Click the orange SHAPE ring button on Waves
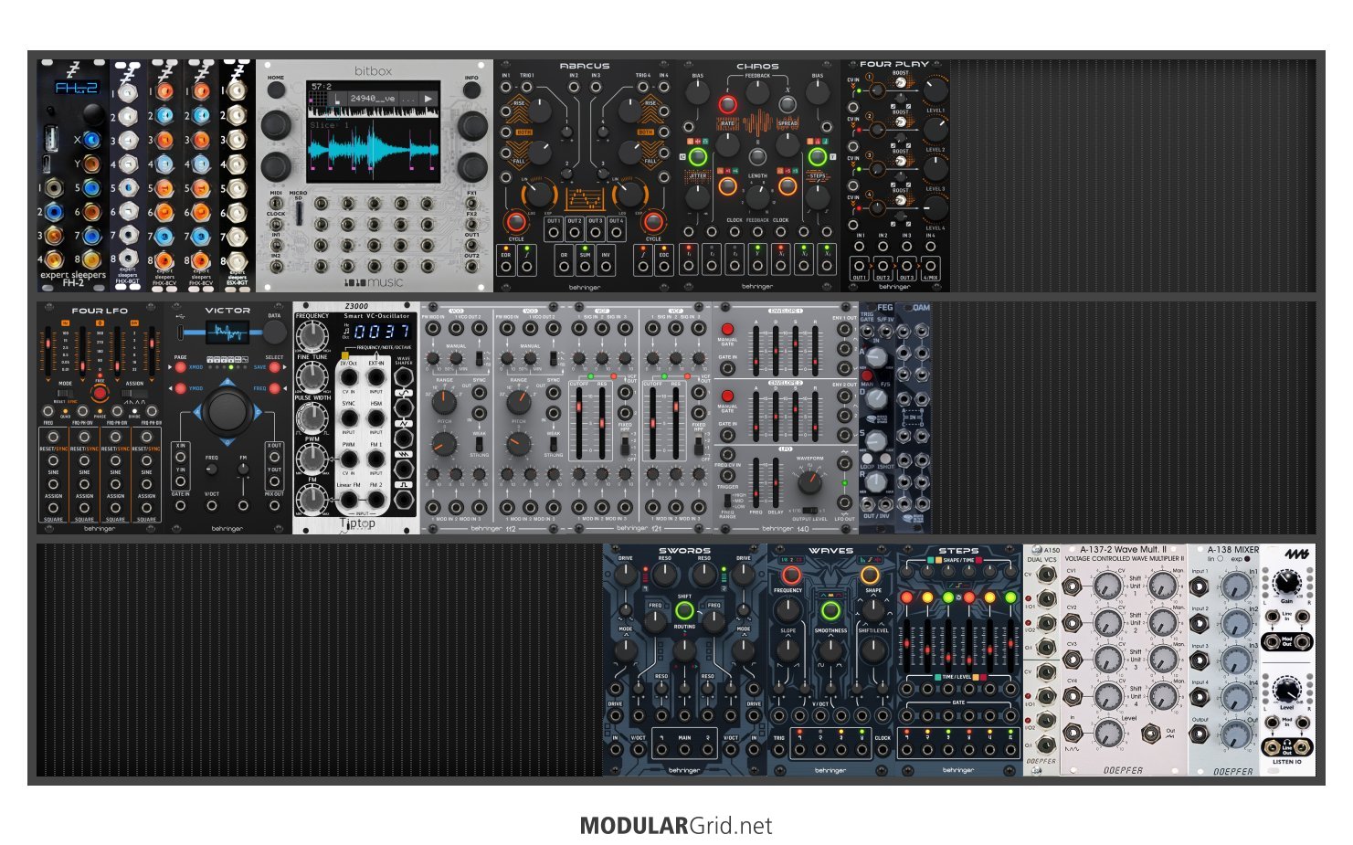 point(870,575)
